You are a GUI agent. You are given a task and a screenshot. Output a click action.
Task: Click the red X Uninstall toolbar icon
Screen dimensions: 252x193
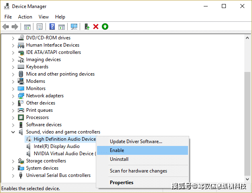[x=96, y=27]
